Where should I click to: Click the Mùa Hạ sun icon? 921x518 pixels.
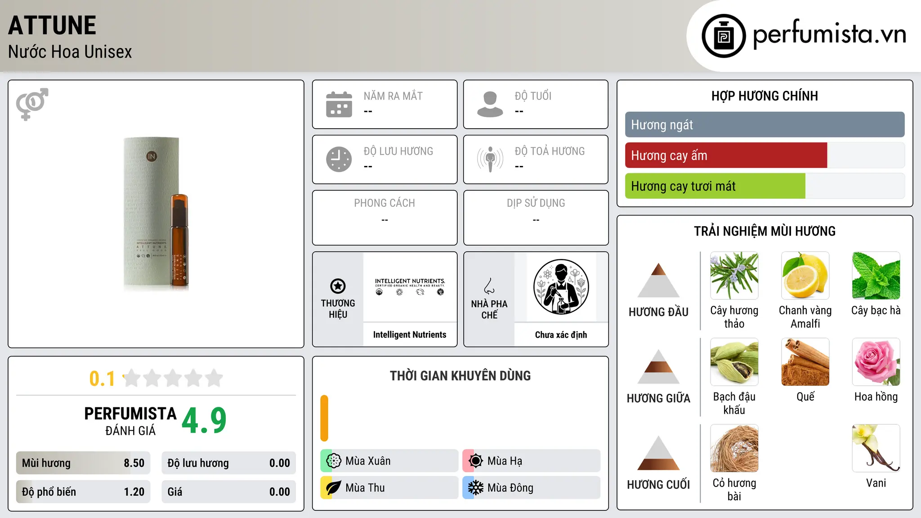point(475,461)
